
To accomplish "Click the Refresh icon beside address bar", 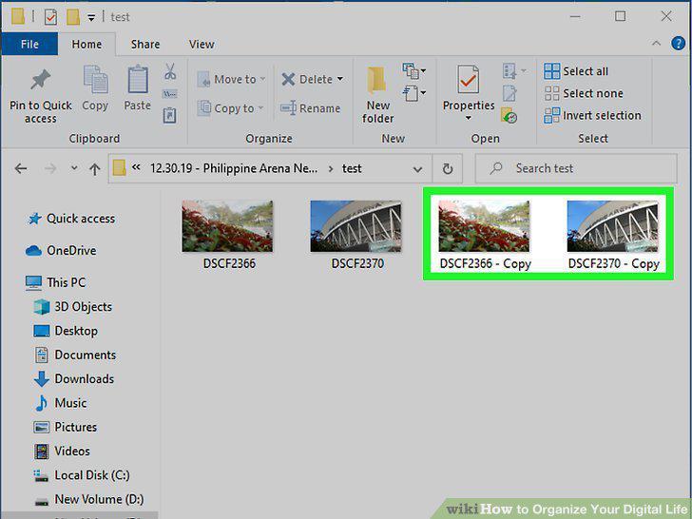I will tap(448, 168).
